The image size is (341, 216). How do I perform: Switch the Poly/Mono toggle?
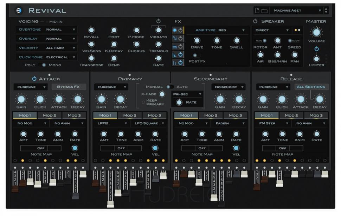click(x=43, y=65)
